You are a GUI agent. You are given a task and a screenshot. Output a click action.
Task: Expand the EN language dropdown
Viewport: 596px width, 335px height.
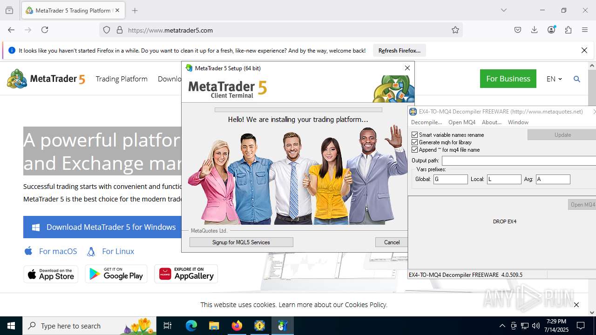(x=554, y=79)
